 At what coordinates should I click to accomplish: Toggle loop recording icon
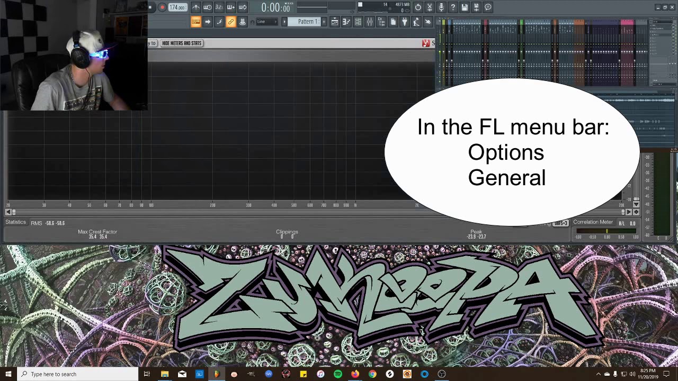243,7
